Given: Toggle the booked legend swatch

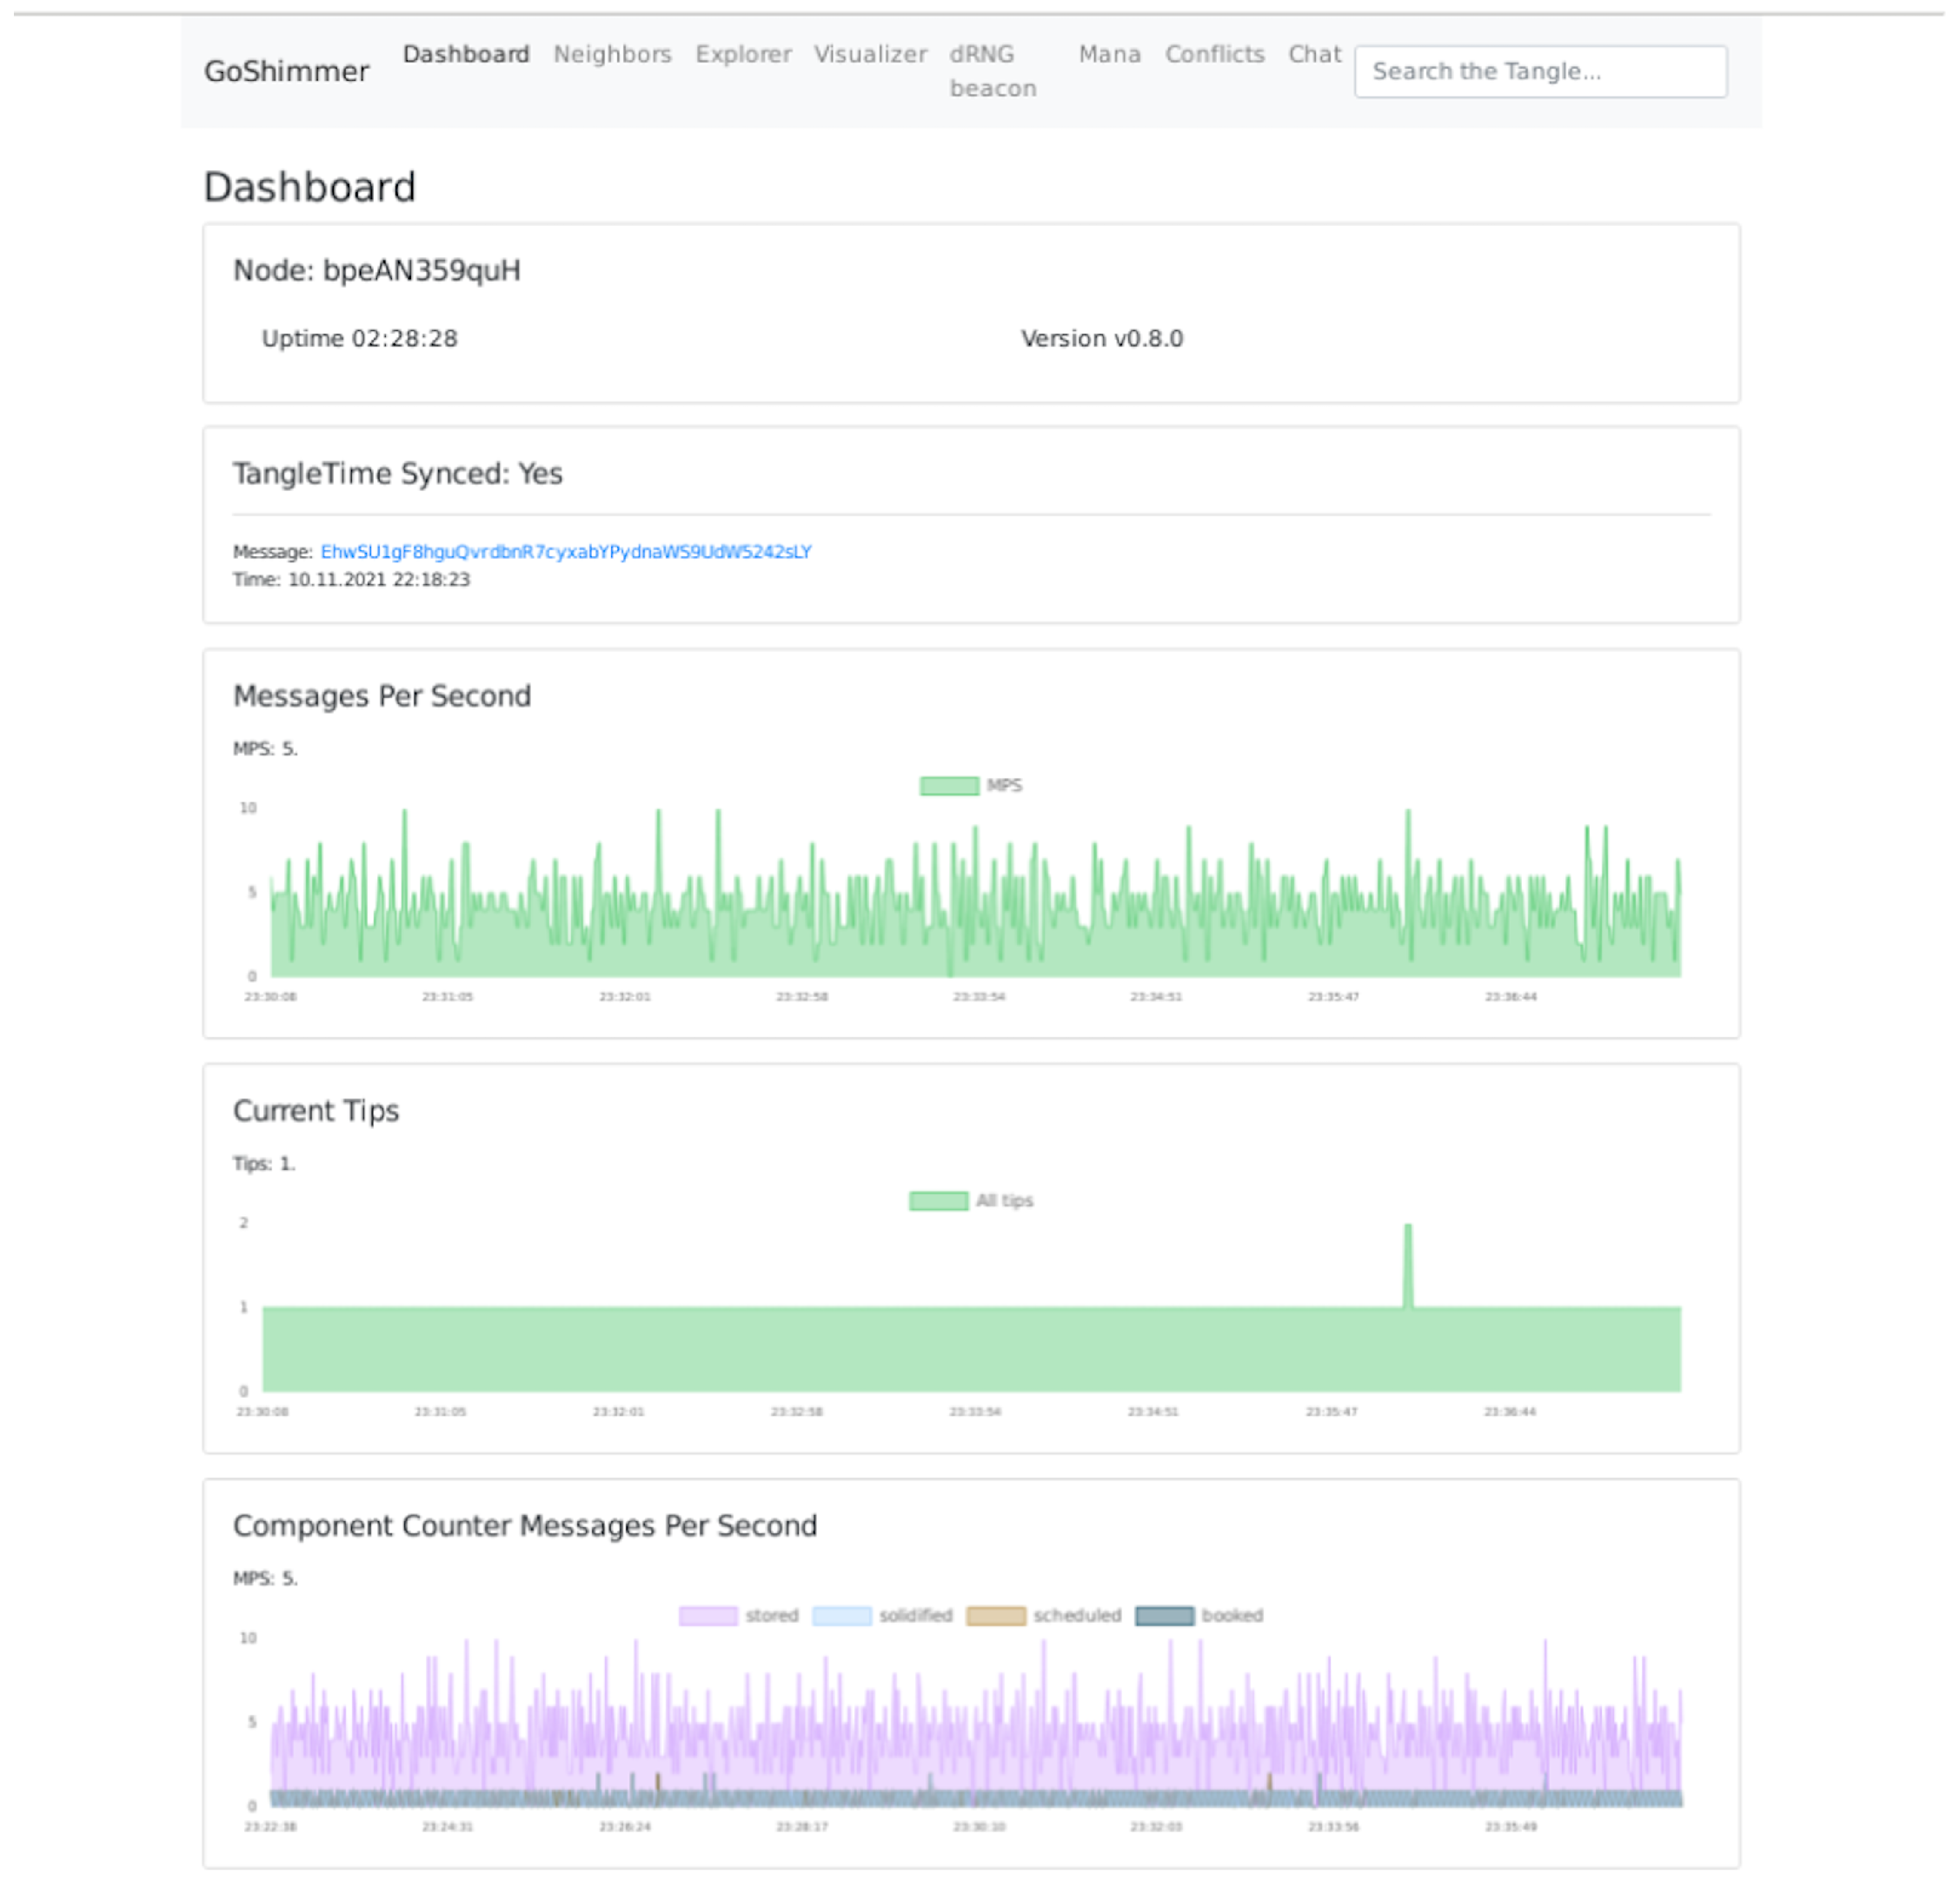Looking at the screenshot, I should tap(1164, 1616).
